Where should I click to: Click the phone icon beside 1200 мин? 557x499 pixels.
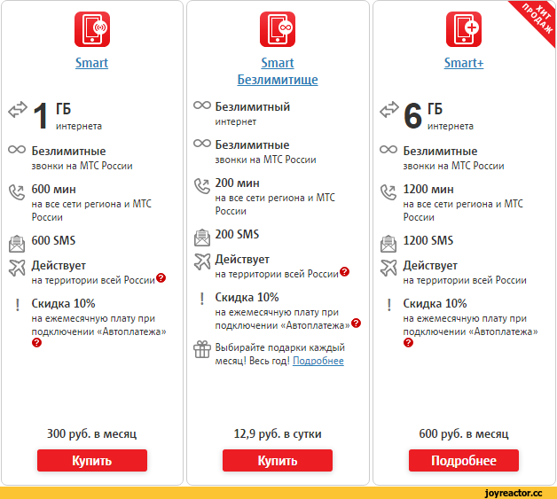point(388,192)
